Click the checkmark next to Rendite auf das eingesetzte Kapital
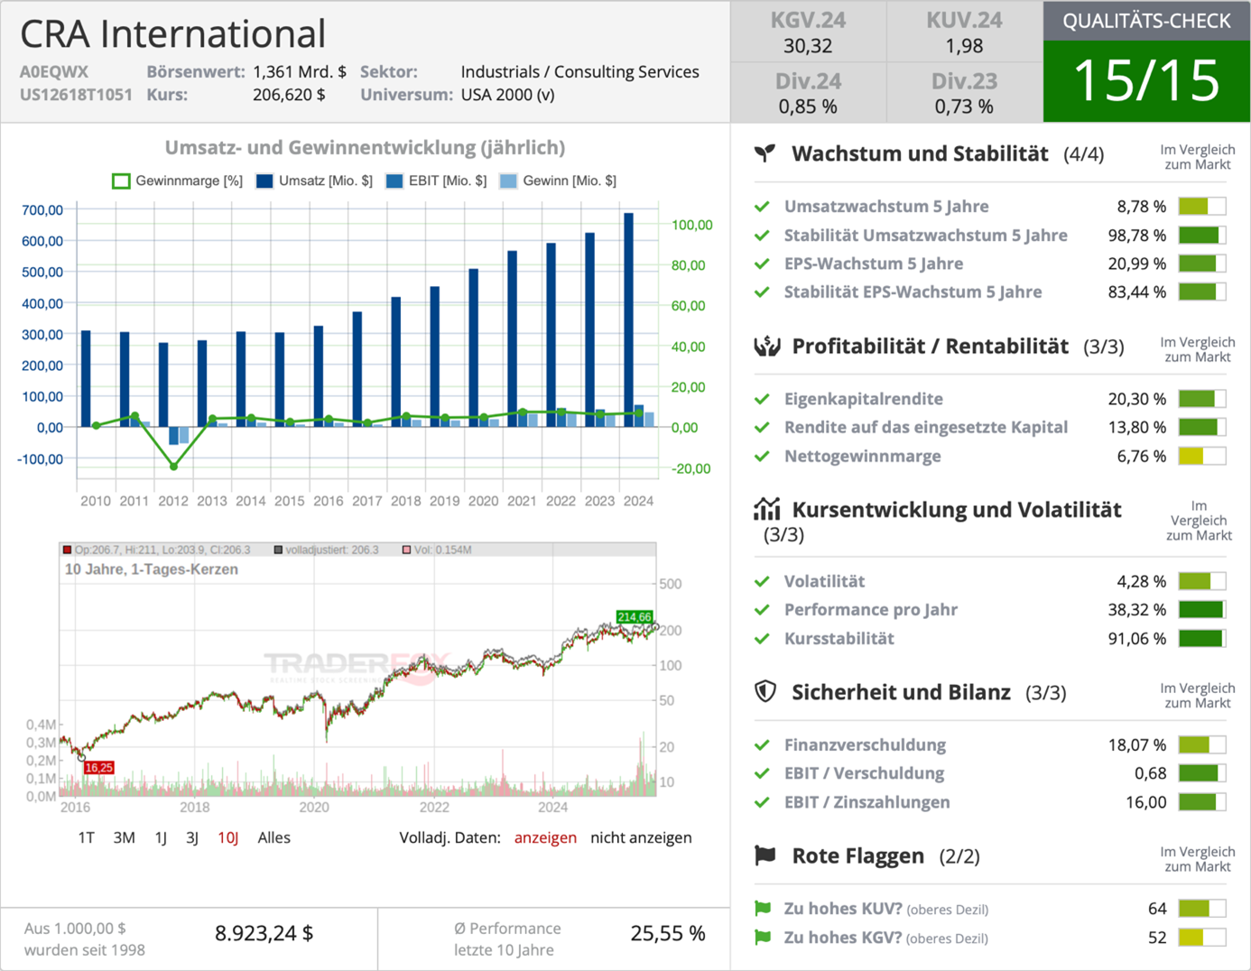Screen dimensions: 1251x971 tap(763, 428)
